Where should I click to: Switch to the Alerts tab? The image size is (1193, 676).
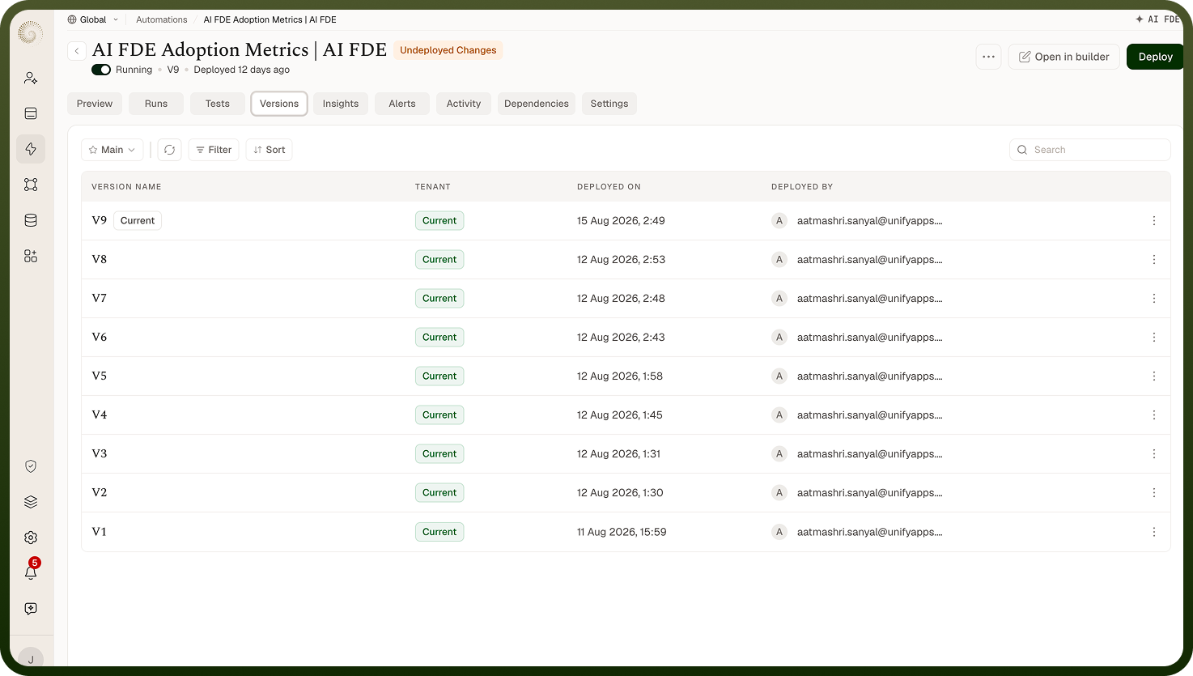click(402, 104)
